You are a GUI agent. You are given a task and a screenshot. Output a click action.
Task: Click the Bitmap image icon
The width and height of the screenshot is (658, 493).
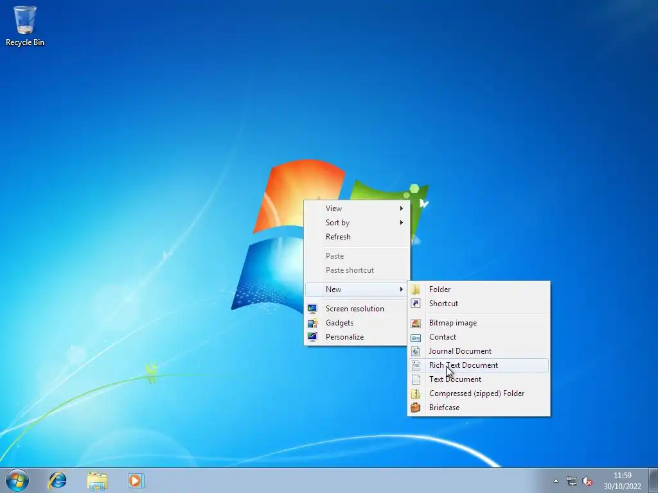(x=416, y=324)
